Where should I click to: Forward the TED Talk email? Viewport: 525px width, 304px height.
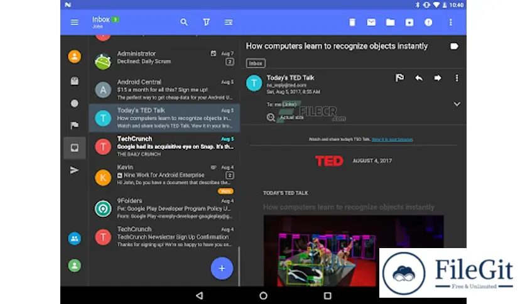point(438,78)
